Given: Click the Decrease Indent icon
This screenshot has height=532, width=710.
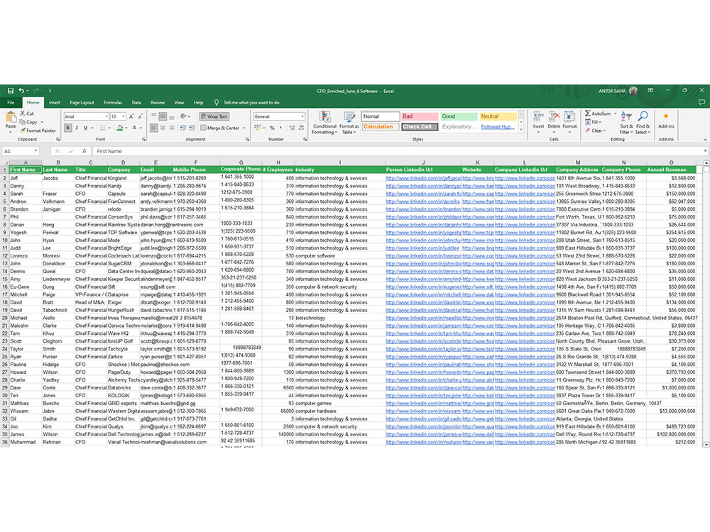Looking at the screenshot, I should [183, 128].
